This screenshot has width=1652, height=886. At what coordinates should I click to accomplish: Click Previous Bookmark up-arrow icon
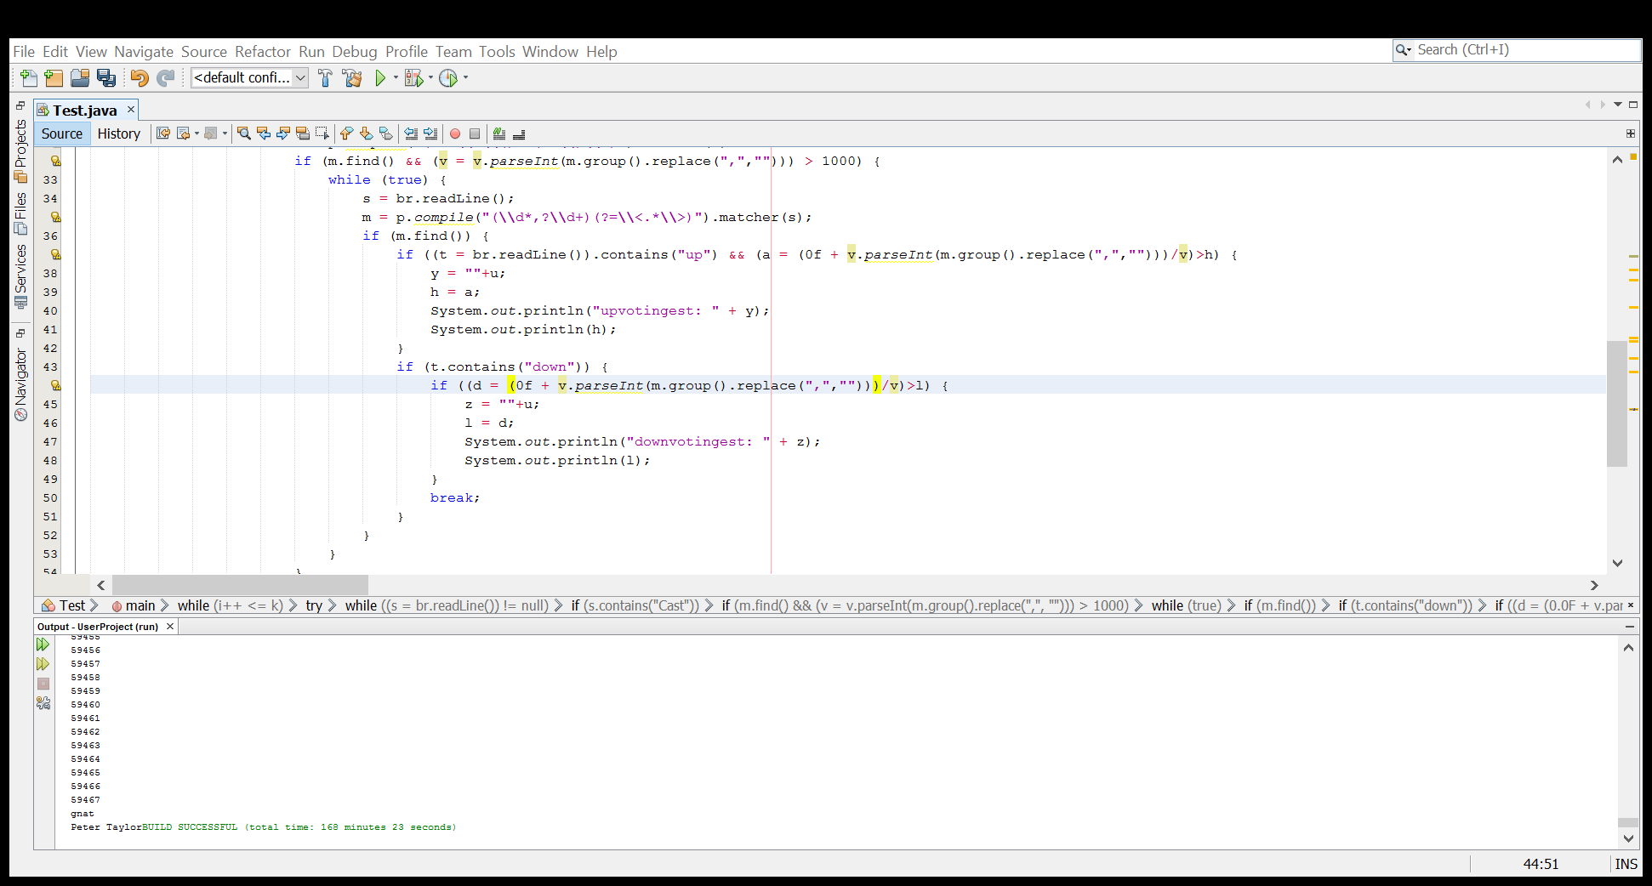[346, 133]
